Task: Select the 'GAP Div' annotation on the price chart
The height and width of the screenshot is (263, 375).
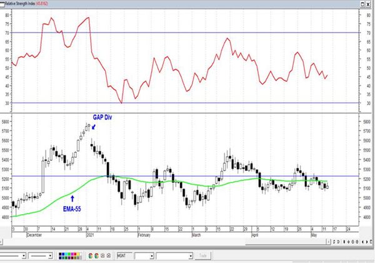Action: [102, 117]
